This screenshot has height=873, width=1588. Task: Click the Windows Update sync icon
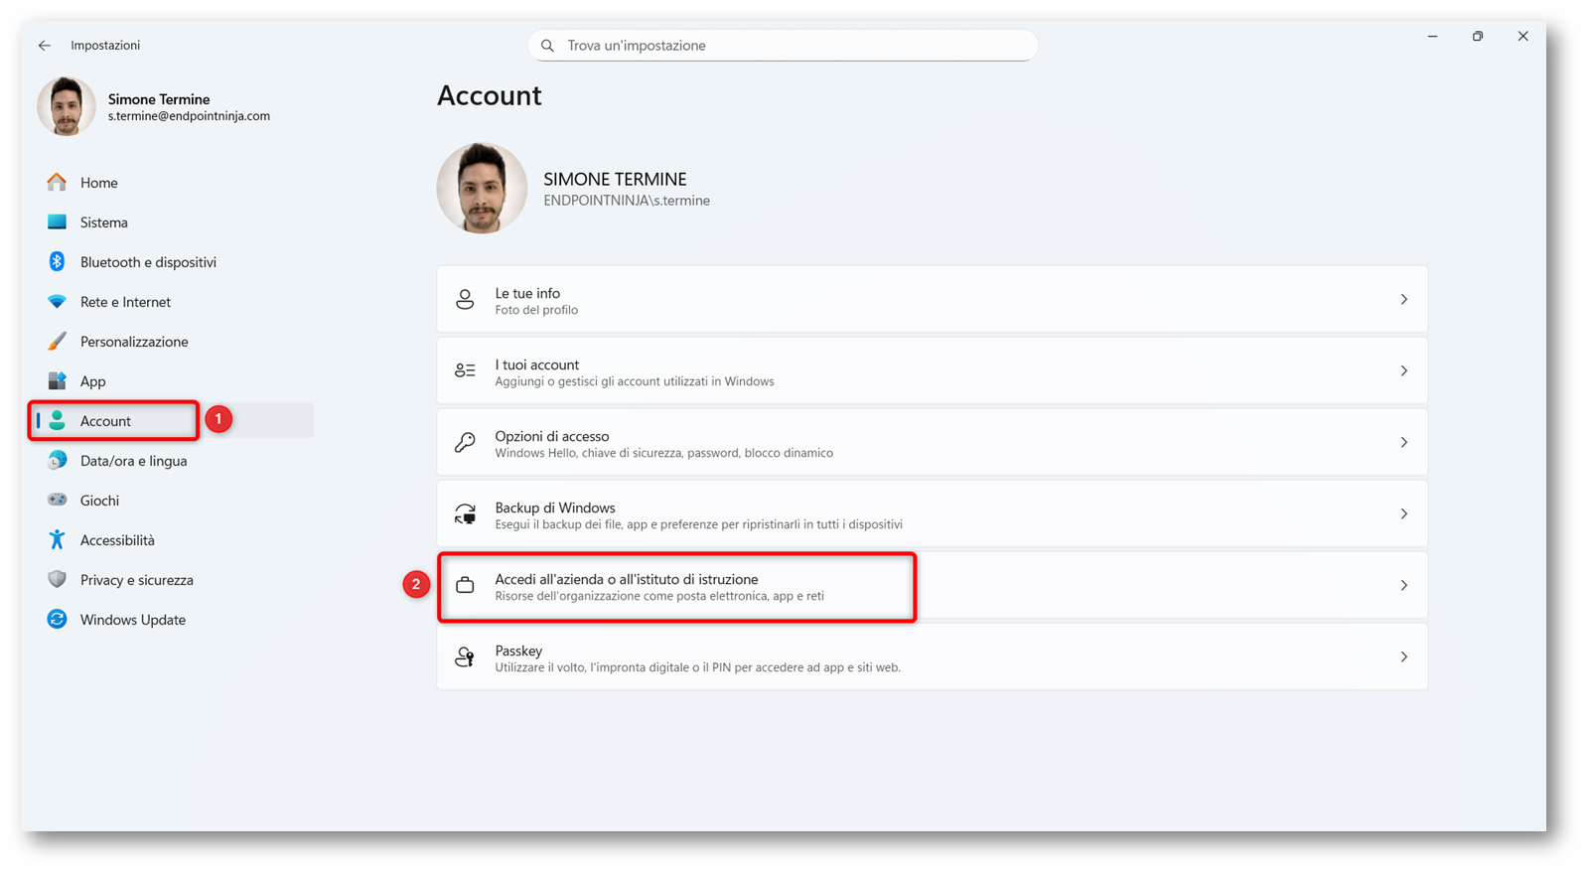click(57, 619)
